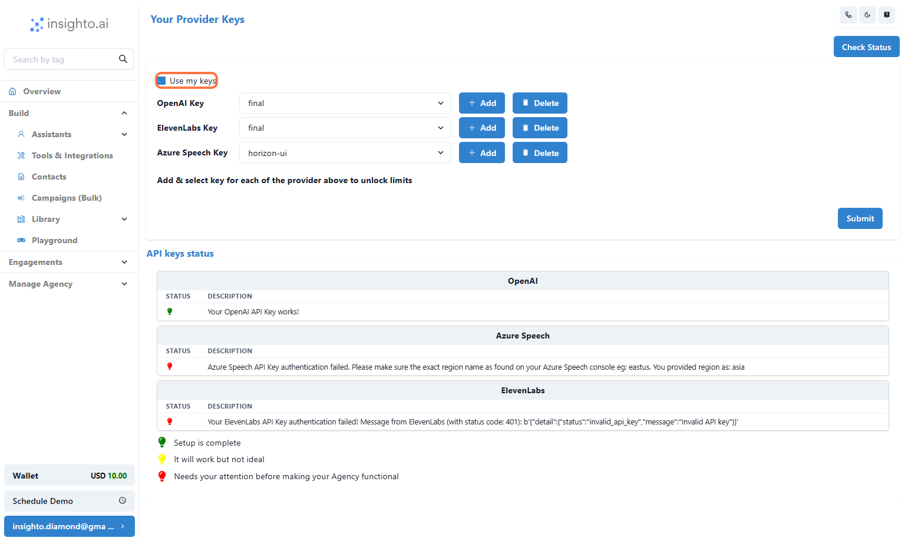Click the Engagements sidebar label

[x=35, y=262]
